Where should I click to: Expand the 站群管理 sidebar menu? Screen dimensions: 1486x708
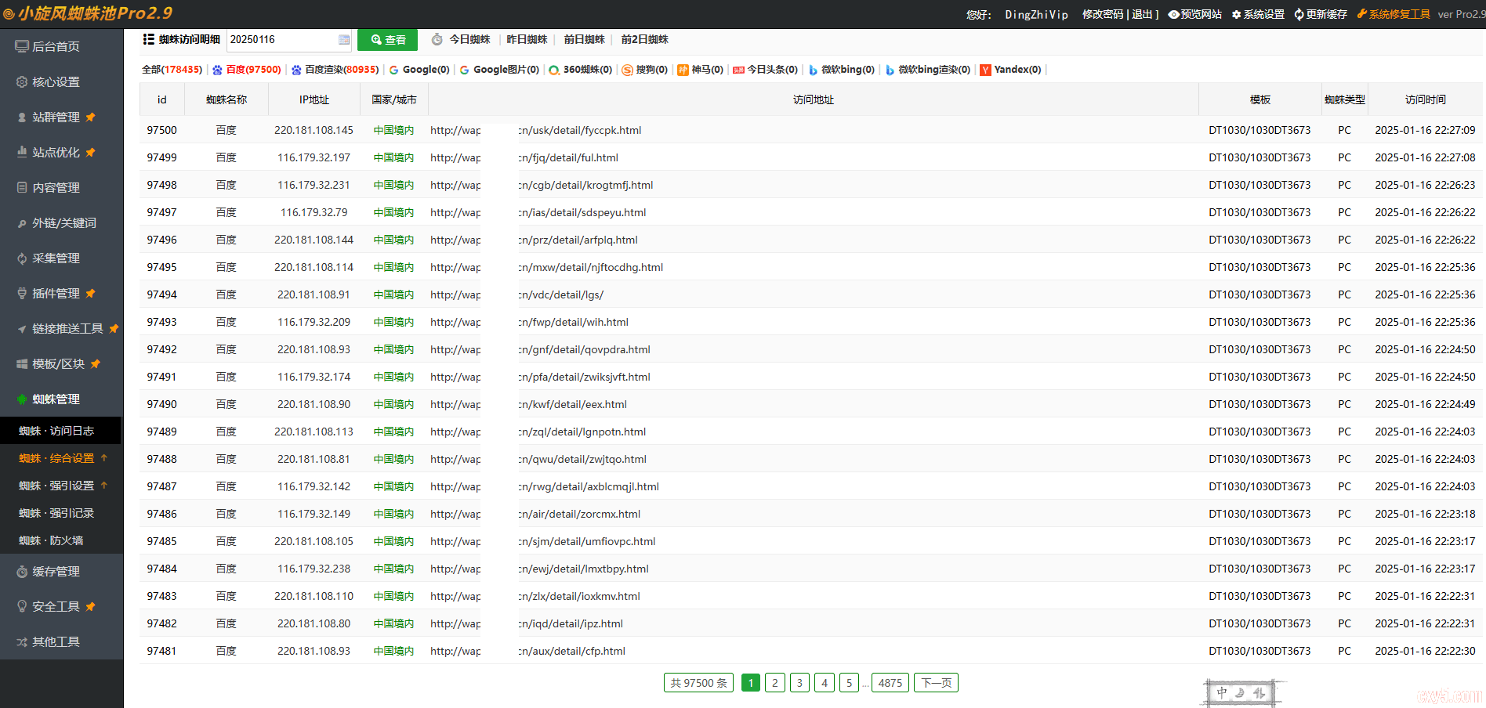click(x=56, y=117)
